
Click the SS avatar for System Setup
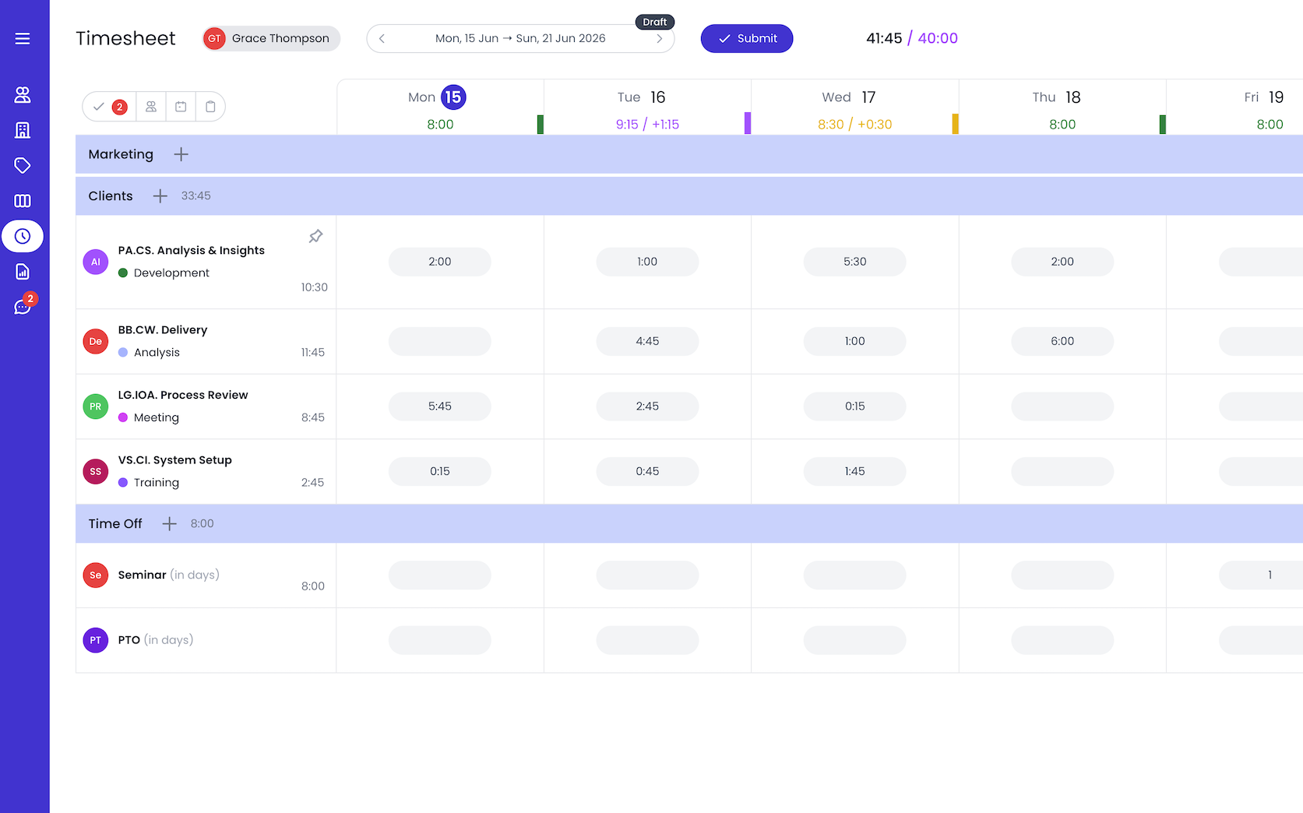pyautogui.click(x=96, y=471)
